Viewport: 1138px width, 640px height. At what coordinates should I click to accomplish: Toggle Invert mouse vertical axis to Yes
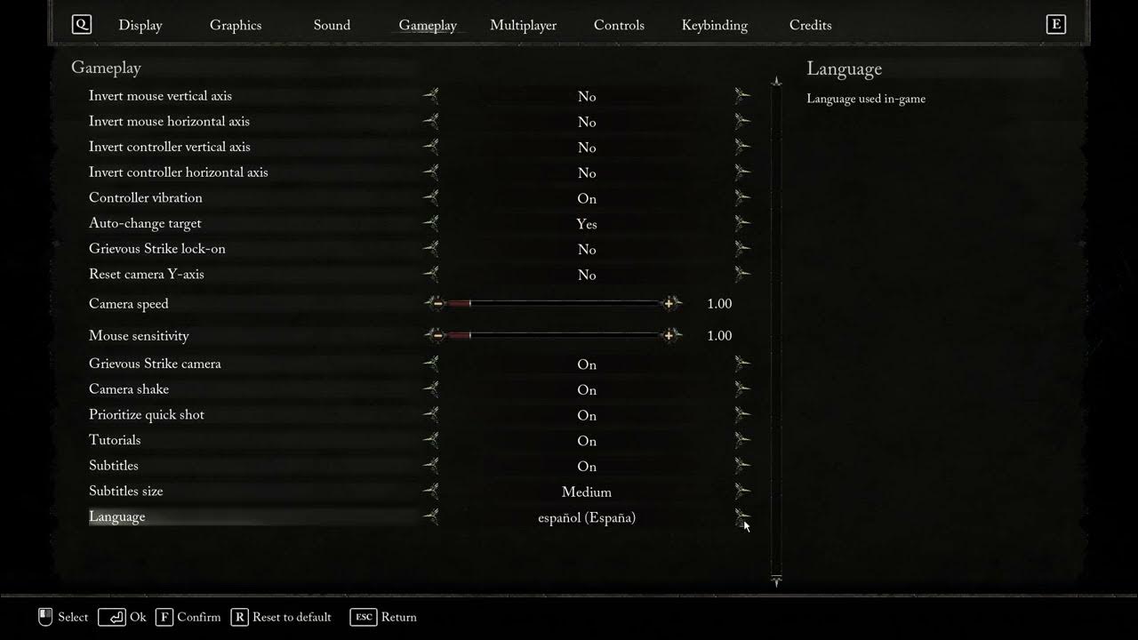pyautogui.click(x=742, y=95)
